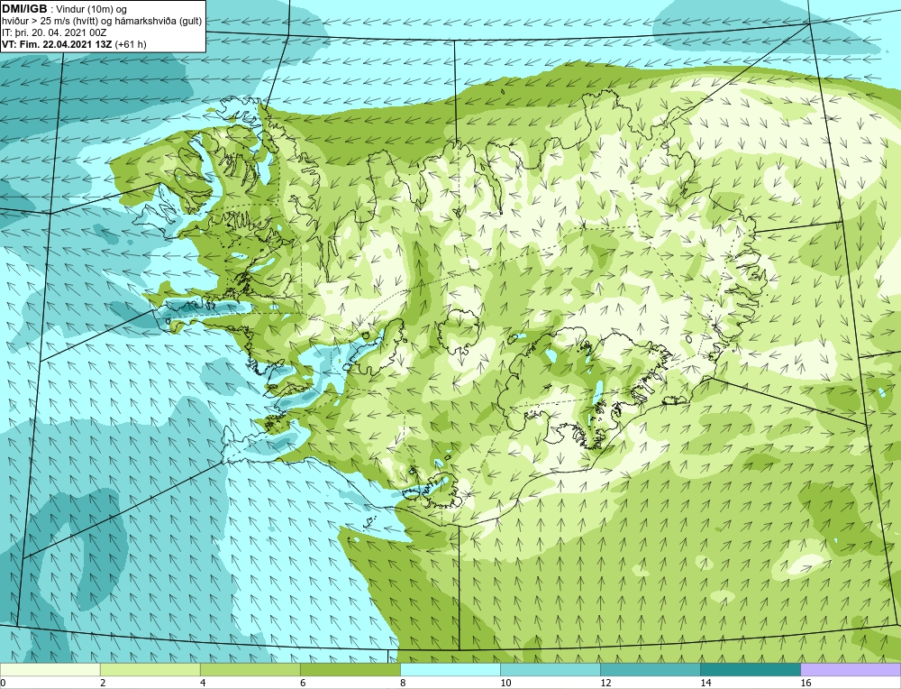Click the 0–2 m/s pale yellow legend swatch

[x=50, y=669]
